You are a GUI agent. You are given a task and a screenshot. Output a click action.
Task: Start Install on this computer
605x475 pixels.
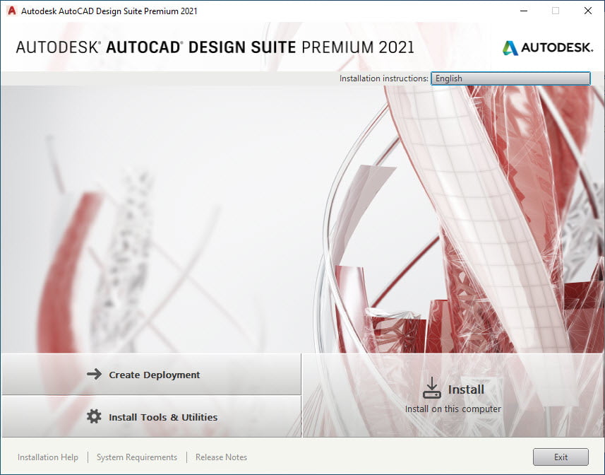click(x=453, y=395)
